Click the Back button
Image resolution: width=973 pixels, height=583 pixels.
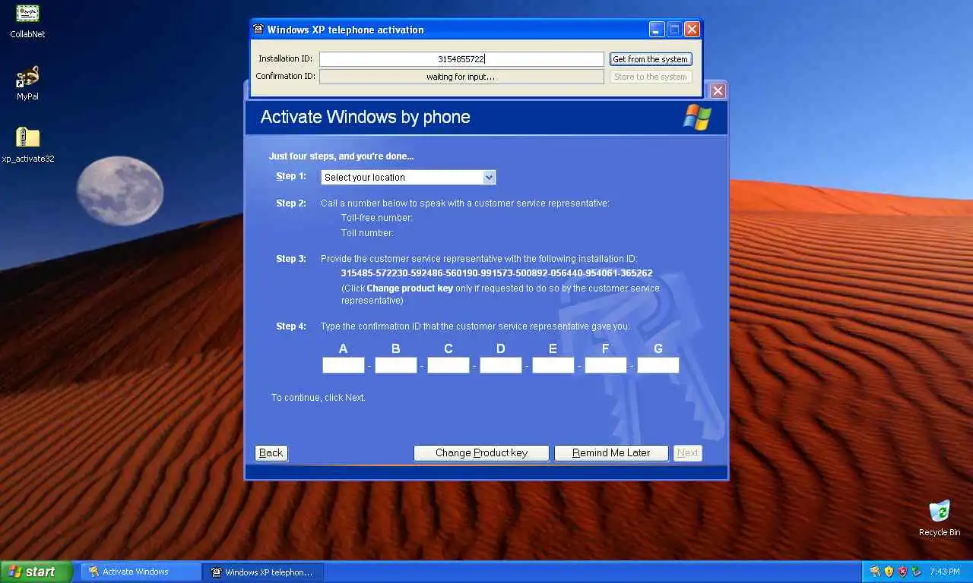[271, 453]
